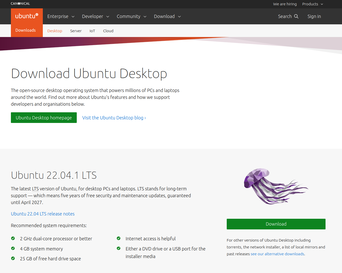Click green check beside DVD drive or USB

coord(119,248)
